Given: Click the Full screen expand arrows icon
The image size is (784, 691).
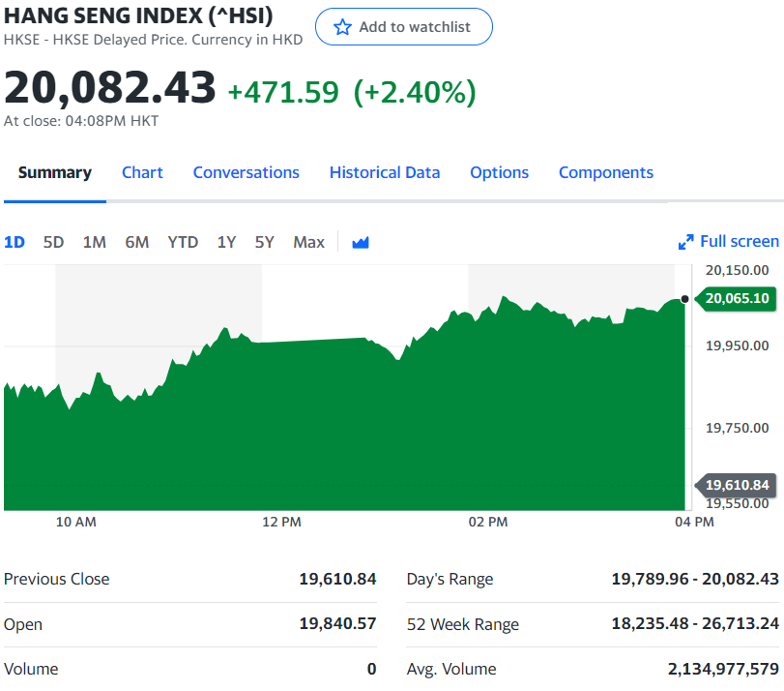Looking at the screenshot, I should pyautogui.click(x=686, y=242).
